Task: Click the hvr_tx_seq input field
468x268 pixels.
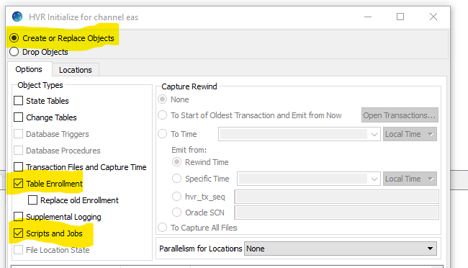Action: coord(337,197)
